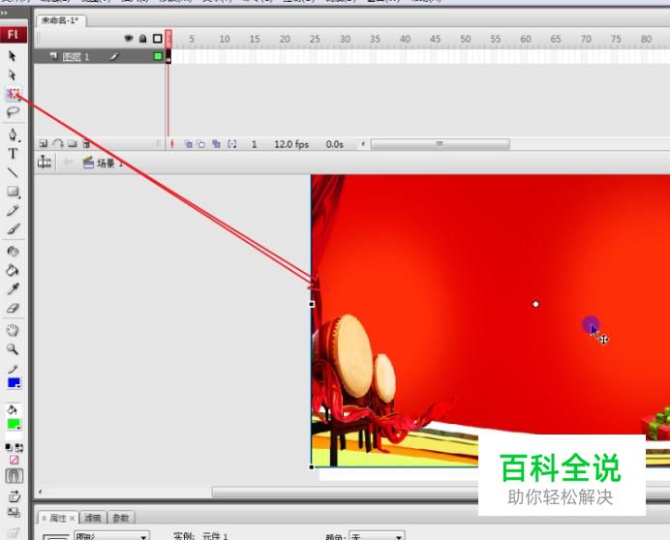Select the Pencil tool
This screenshot has width=670, height=540.
(13, 210)
